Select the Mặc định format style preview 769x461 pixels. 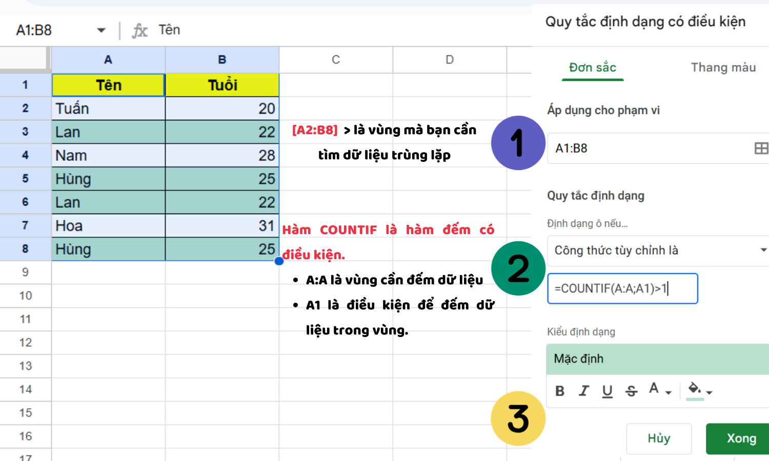[578, 359]
